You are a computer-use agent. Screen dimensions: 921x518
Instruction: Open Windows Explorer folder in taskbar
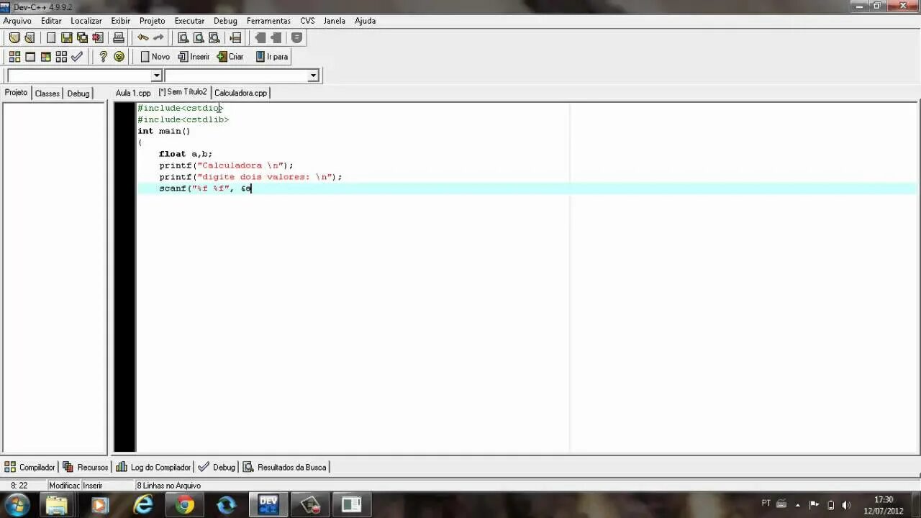point(58,505)
